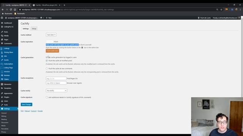Switch to the Settings tab

point(25,29)
